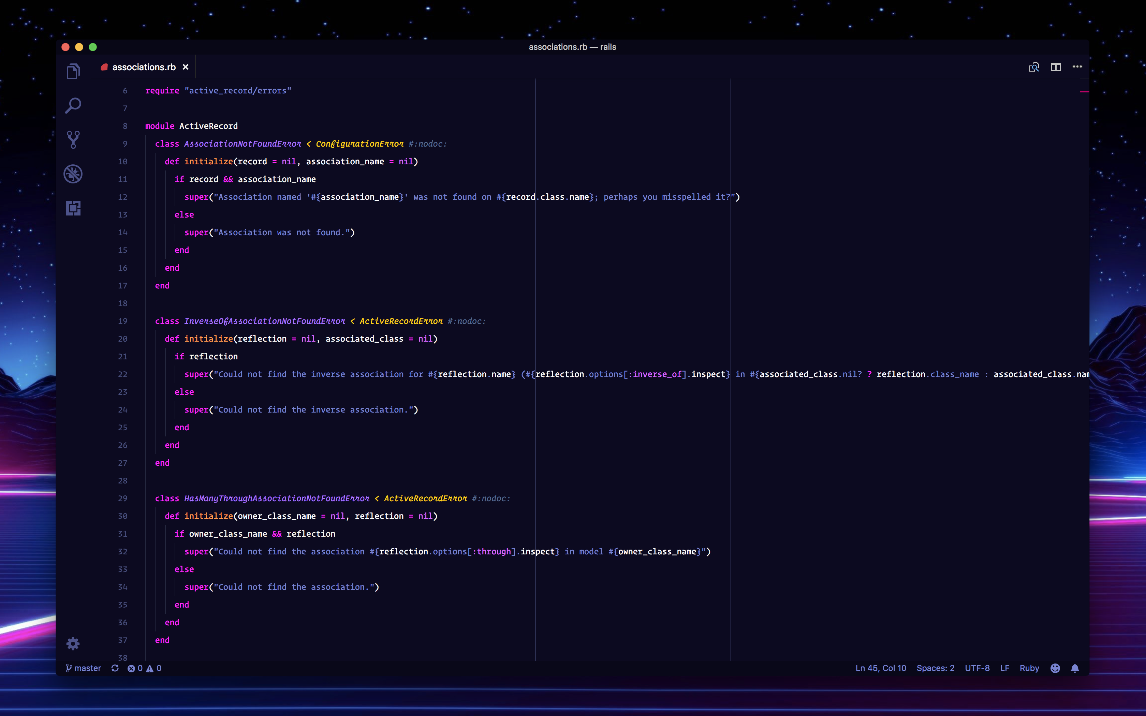Open the Search panel
The image size is (1146, 716).
(73, 106)
